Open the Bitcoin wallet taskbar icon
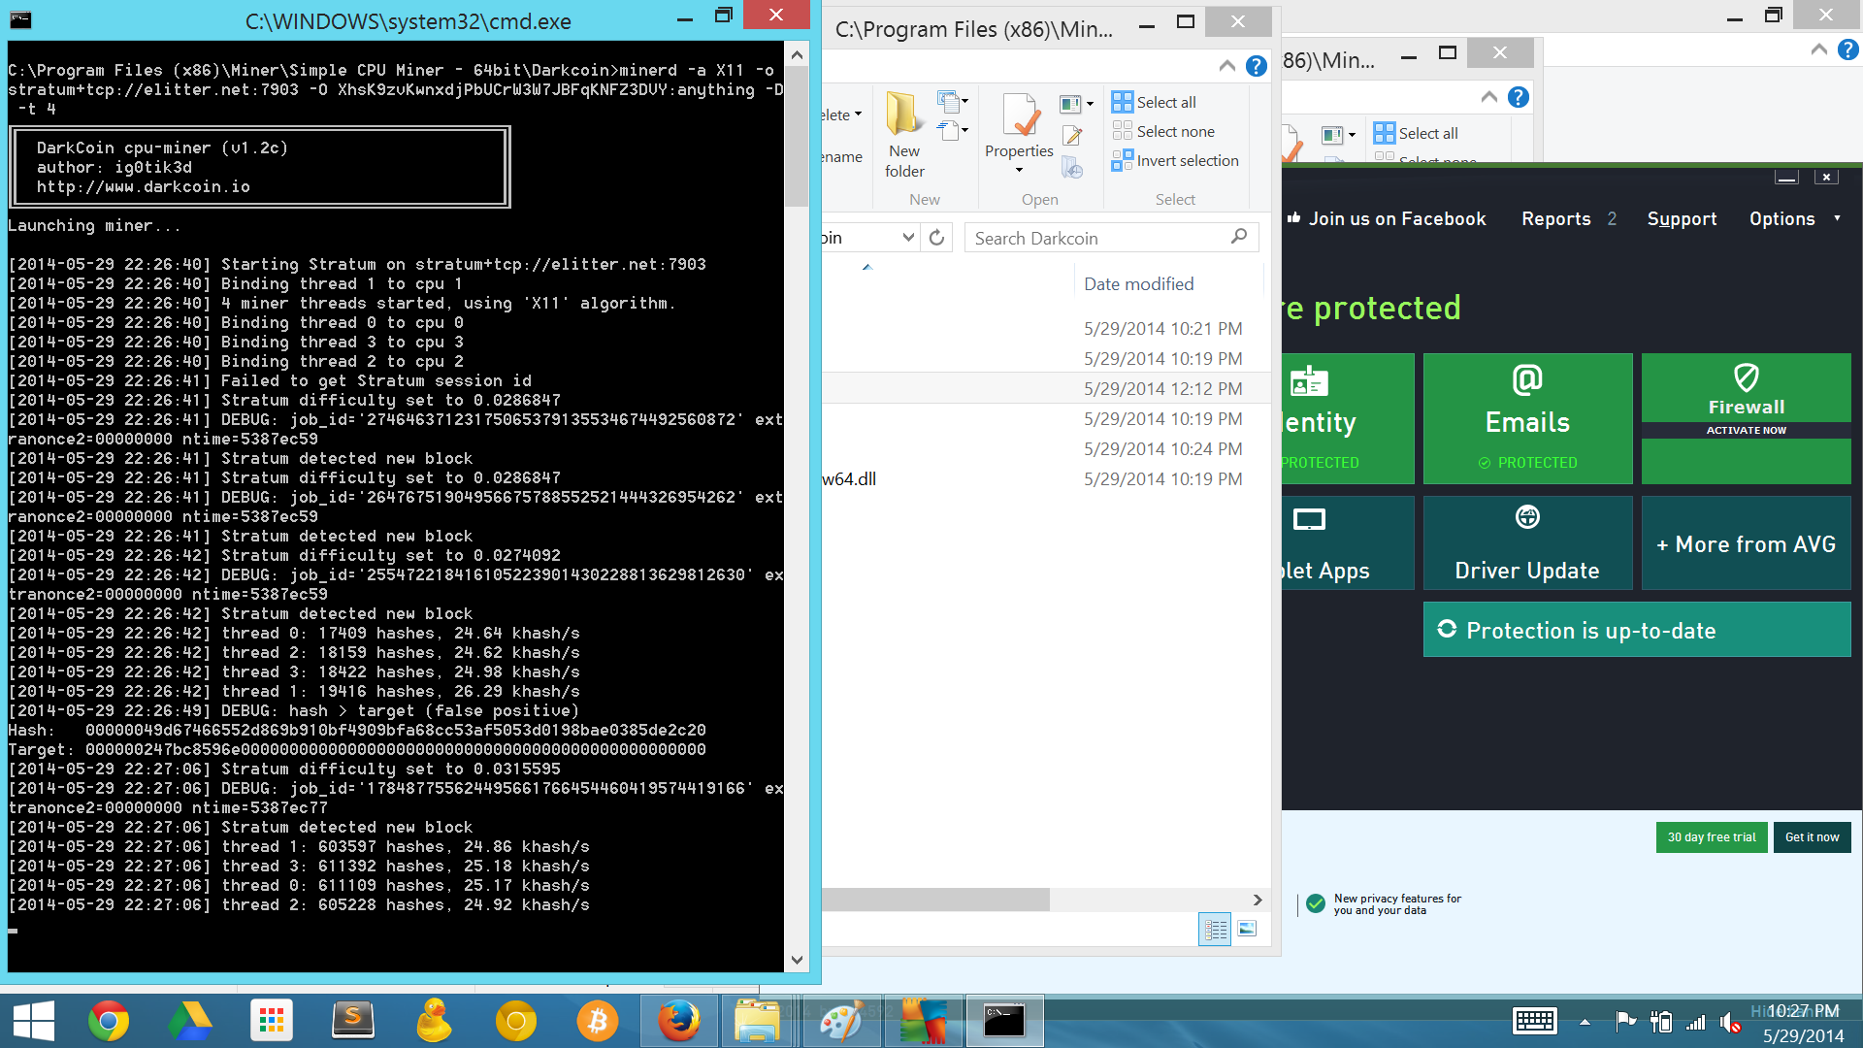 pos(598,1021)
